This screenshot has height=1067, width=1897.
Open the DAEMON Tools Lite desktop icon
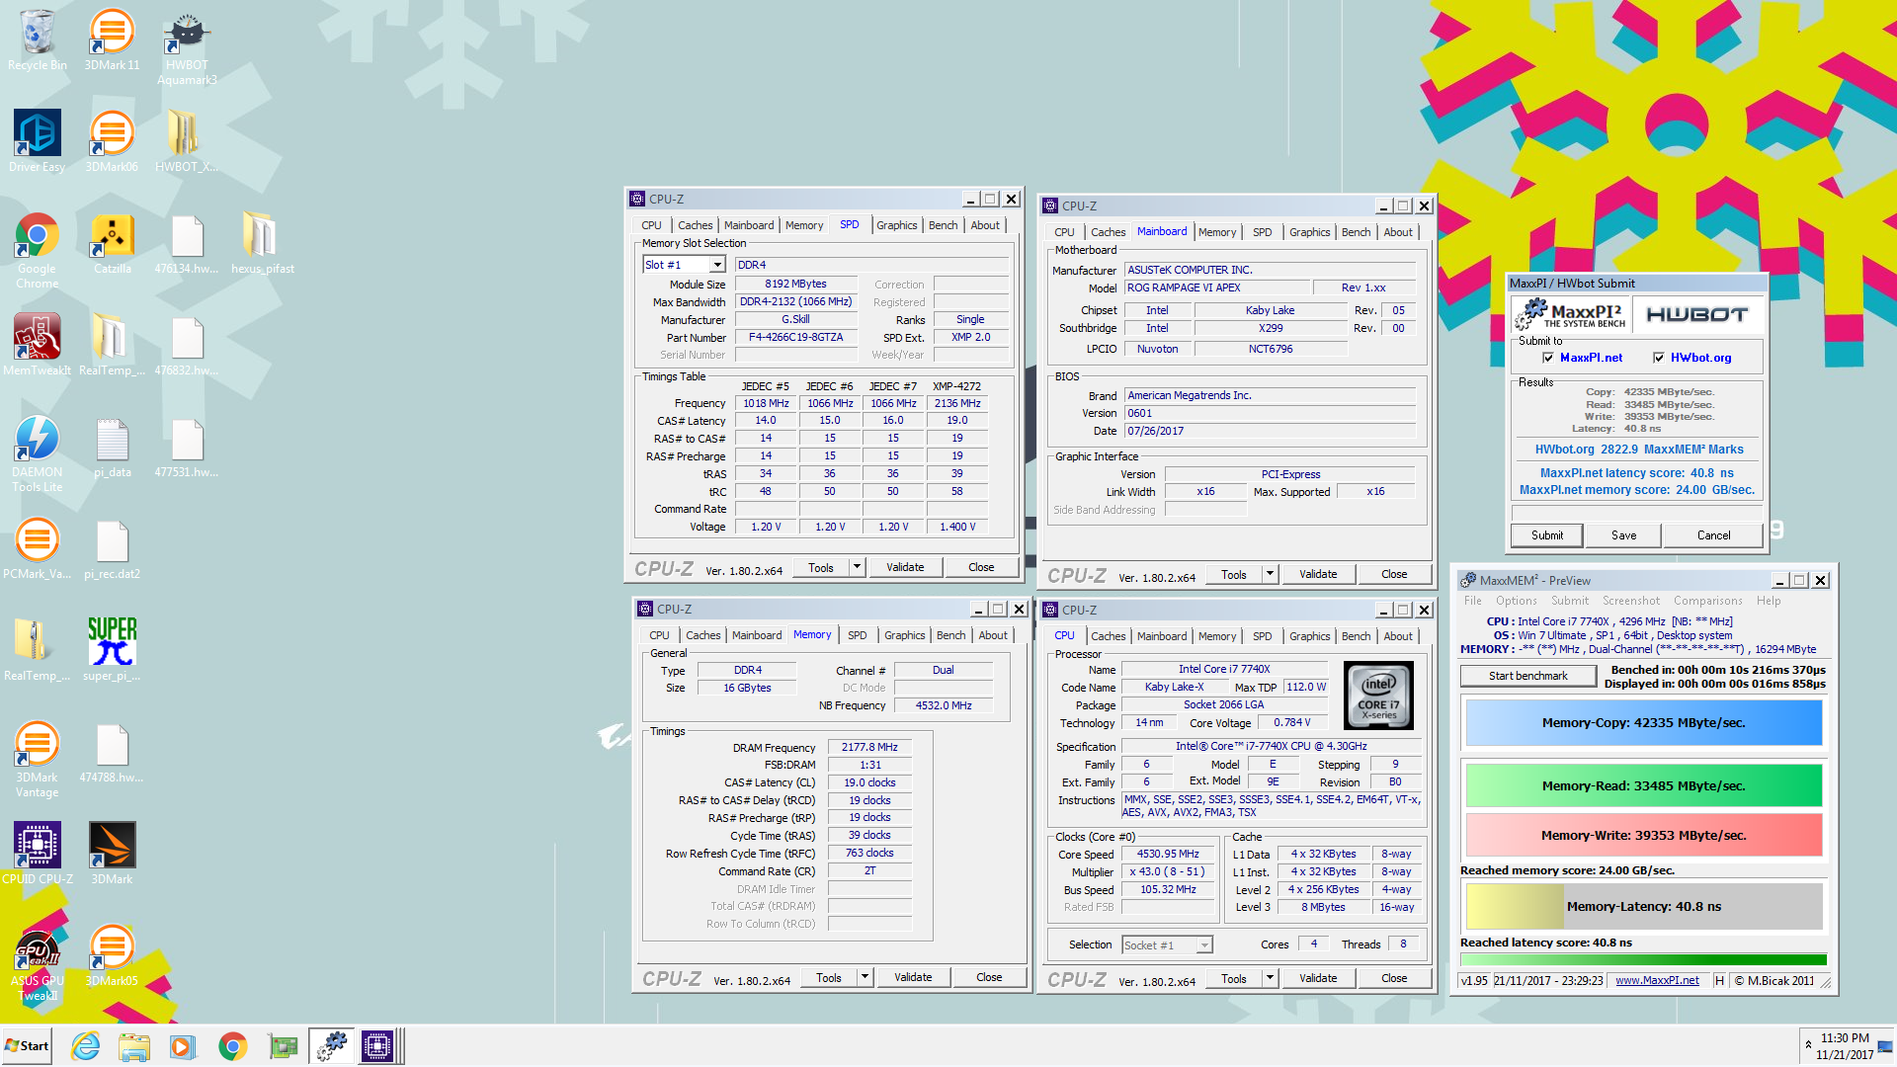pyautogui.click(x=37, y=453)
